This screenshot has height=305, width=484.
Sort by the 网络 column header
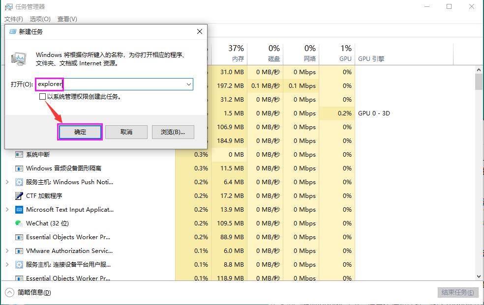[301, 54]
